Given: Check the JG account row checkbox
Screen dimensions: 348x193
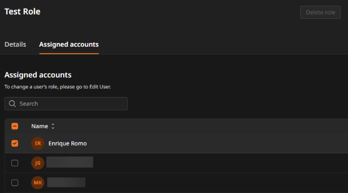Looking at the screenshot, I should [15, 163].
